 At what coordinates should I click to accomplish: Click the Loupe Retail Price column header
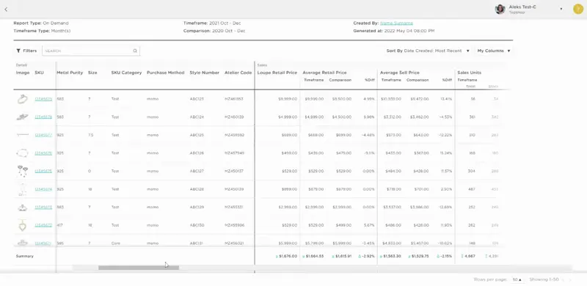click(277, 73)
